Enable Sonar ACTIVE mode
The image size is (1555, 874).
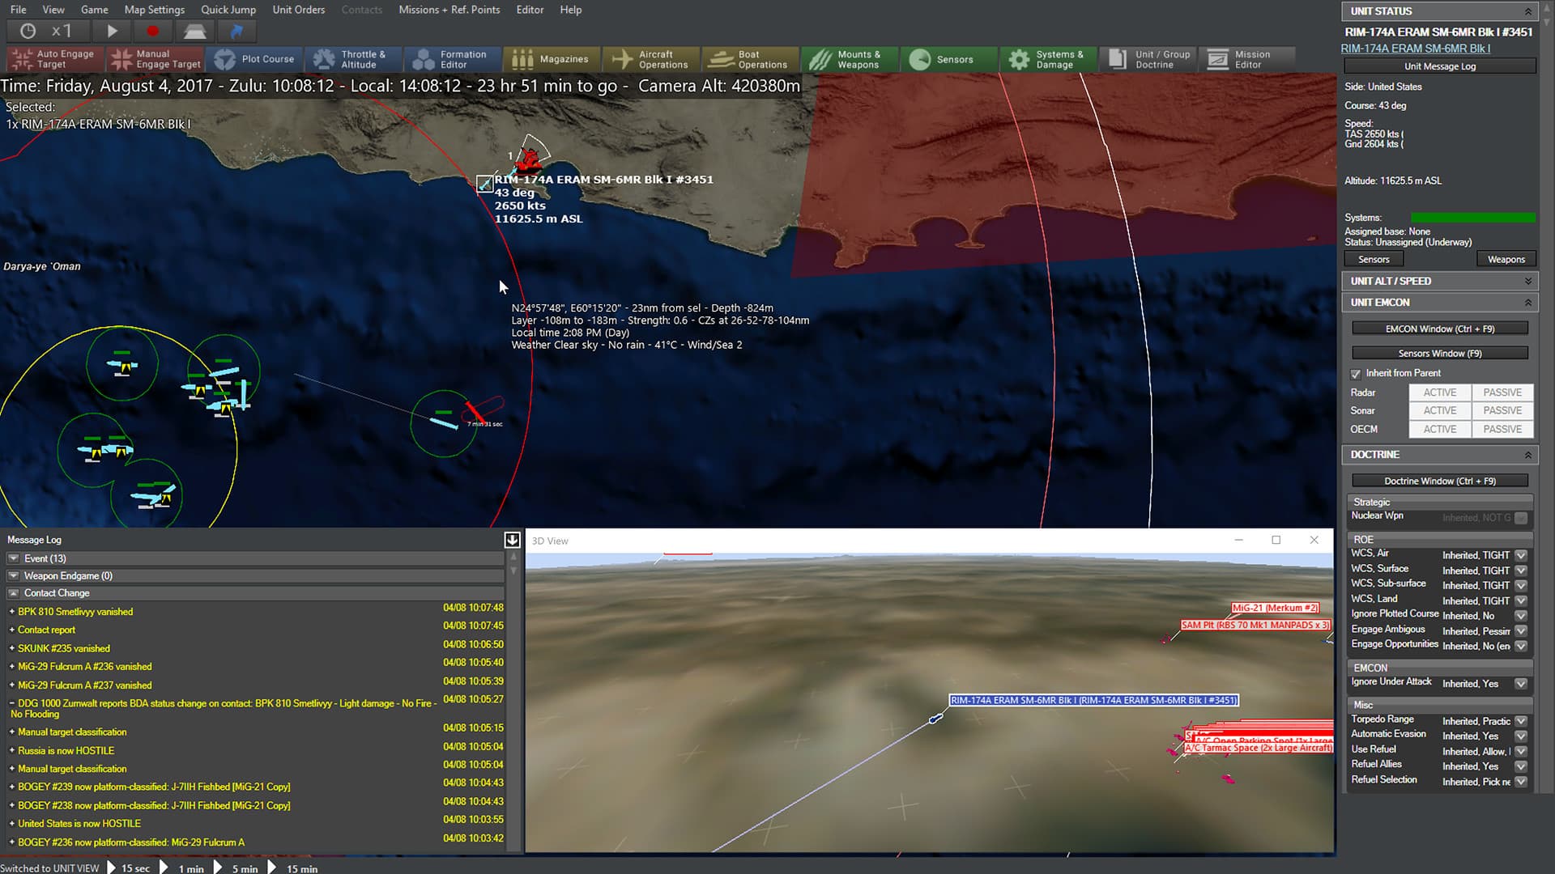coord(1440,409)
